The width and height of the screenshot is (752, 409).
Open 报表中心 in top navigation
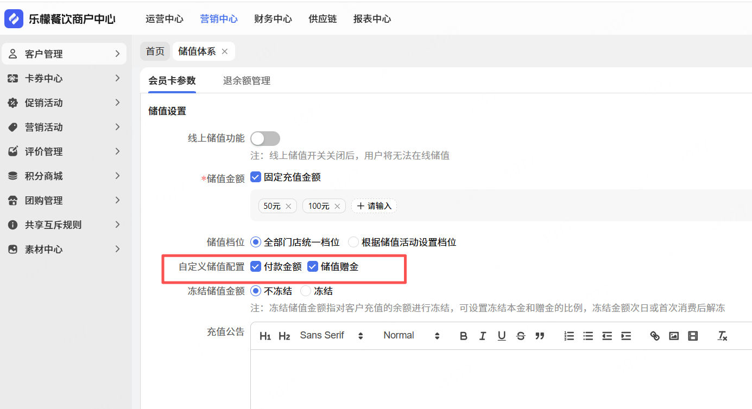point(372,19)
